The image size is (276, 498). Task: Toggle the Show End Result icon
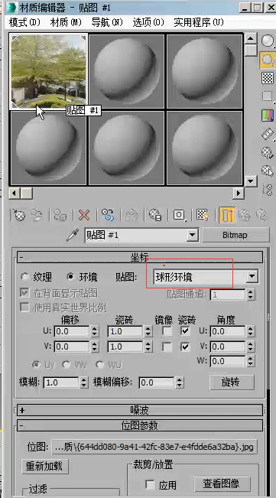pos(227,215)
